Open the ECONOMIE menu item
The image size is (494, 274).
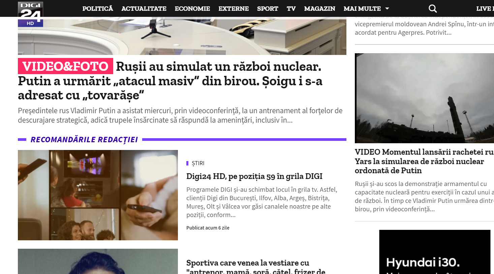point(192,8)
